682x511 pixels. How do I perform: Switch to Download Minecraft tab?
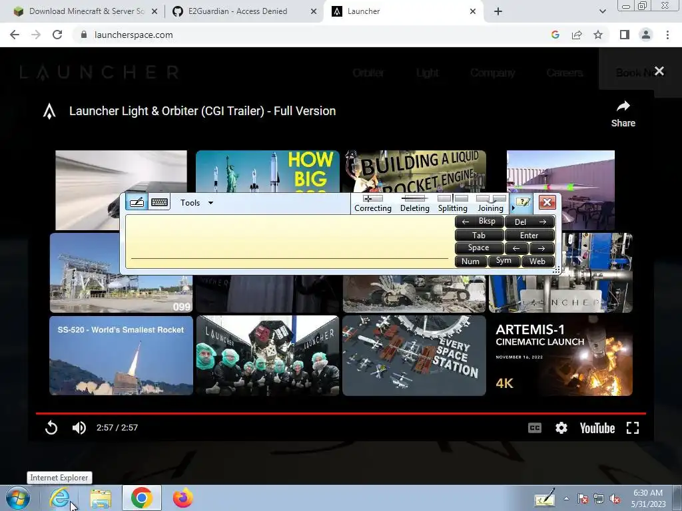coord(86,11)
